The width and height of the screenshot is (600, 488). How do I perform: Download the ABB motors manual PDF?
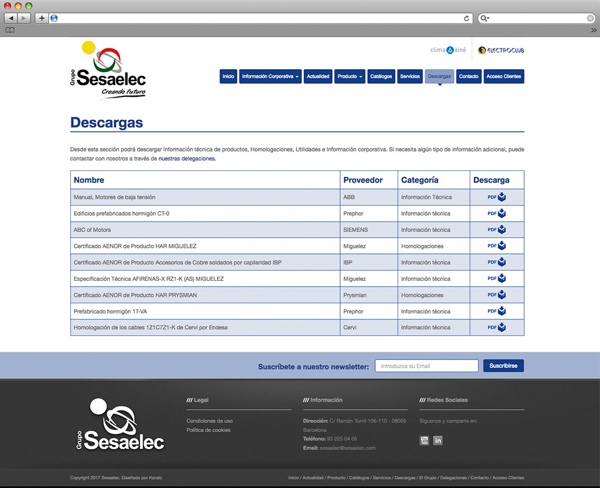pyautogui.click(x=496, y=197)
